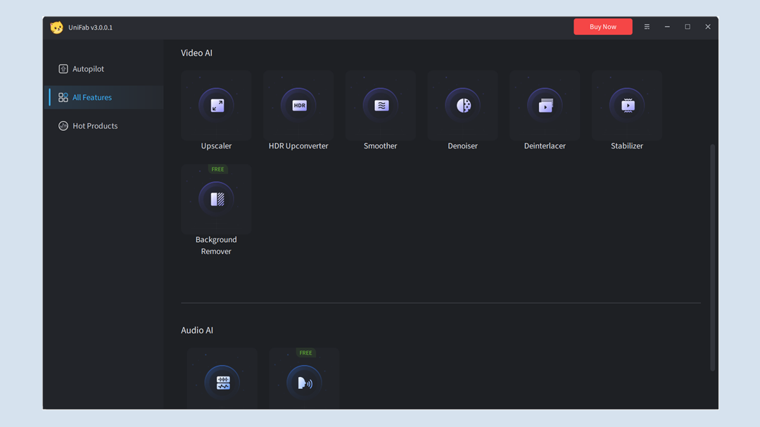The image size is (760, 427).
Task: Open the Stabilizer feature
Action: pos(627,106)
